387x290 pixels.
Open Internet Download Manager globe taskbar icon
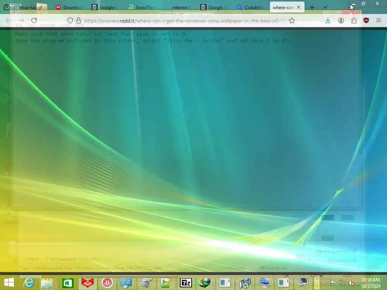point(205,282)
